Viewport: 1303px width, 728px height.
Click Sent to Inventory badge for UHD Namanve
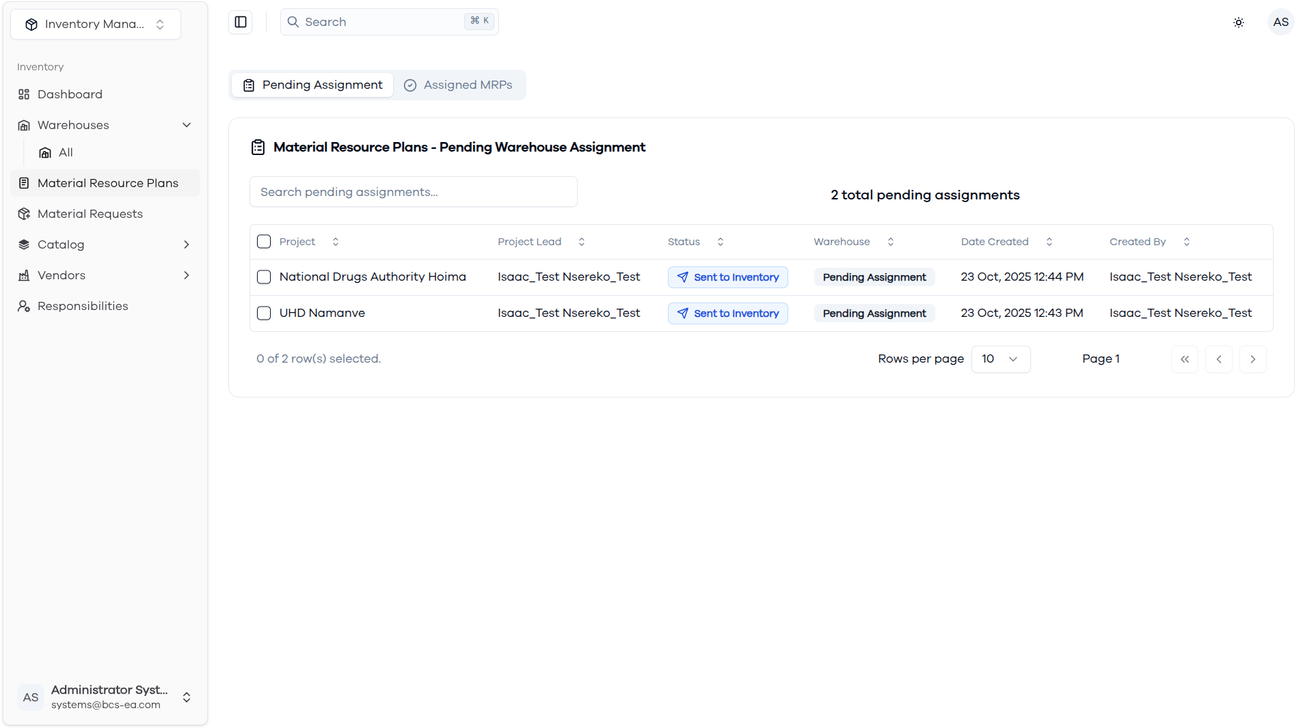[x=727, y=313]
